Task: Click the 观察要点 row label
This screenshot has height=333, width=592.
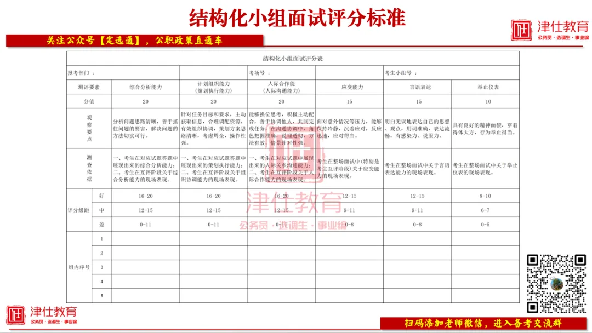Action: click(89, 128)
